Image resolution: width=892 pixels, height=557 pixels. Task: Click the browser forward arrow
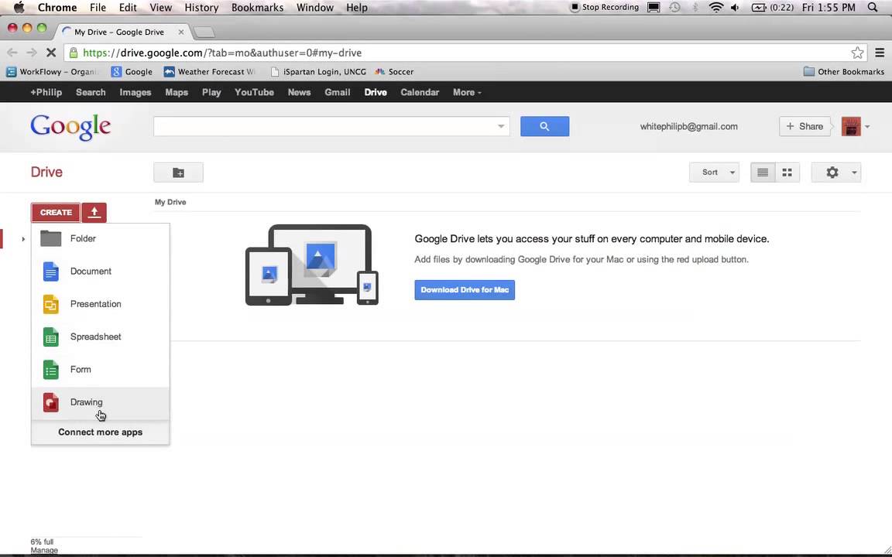click(x=31, y=53)
